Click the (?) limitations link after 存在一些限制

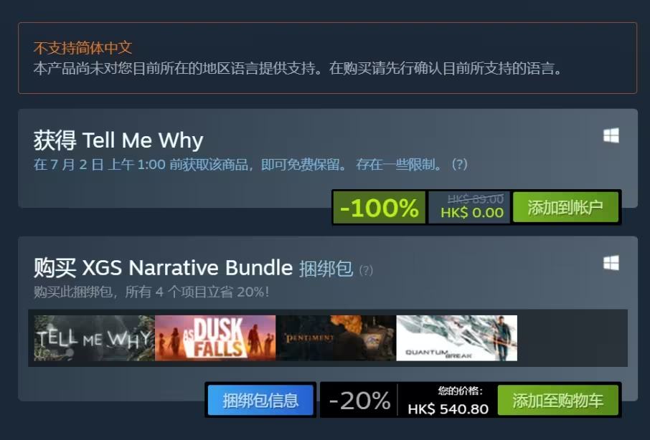coord(460,164)
